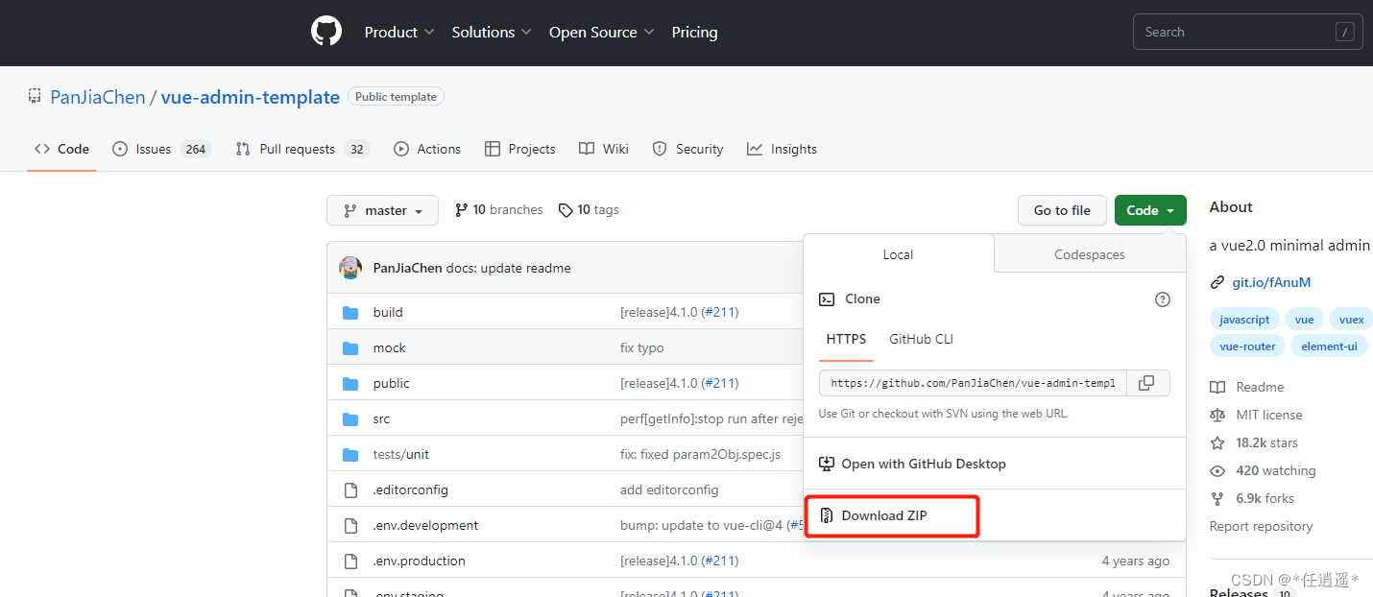The width and height of the screenshot is (1373, 597).
Task: Switch to the Issues tab
Action: click(161, 149)
